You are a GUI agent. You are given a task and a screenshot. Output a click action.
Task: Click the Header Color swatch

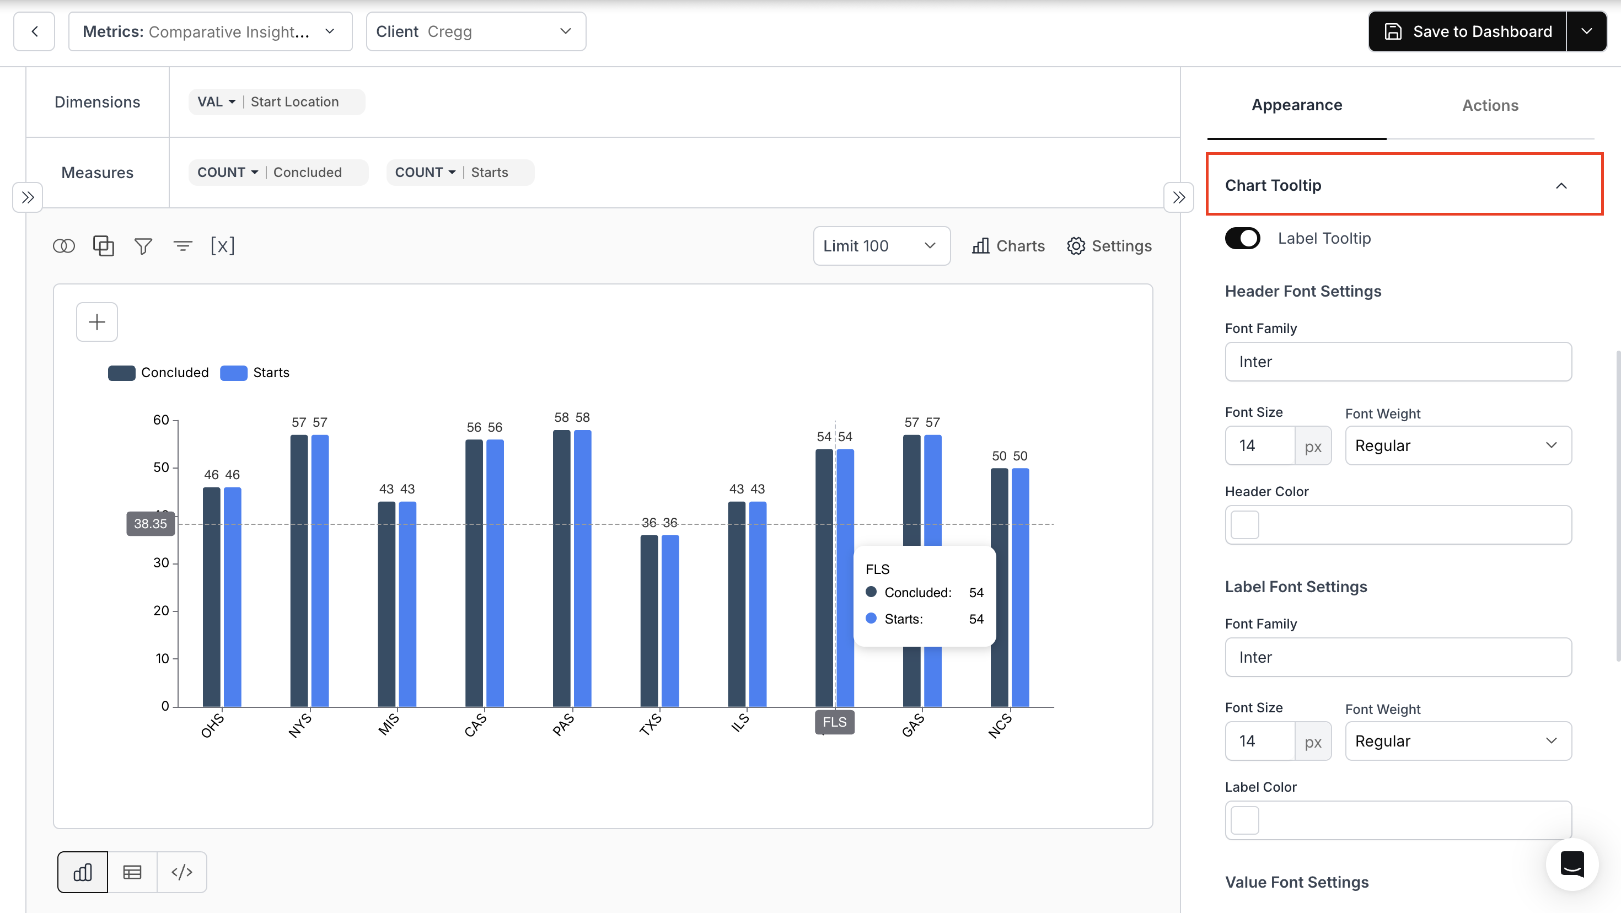(1245, 525)
